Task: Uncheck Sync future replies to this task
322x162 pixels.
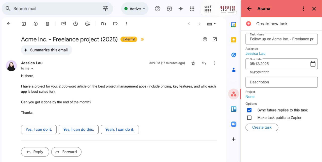Action: pyautogui.click(x=249, y=110)
